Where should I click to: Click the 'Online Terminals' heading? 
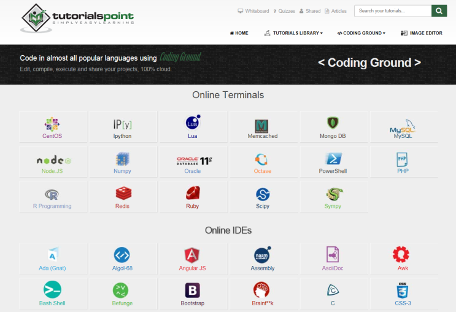(228, 95)
